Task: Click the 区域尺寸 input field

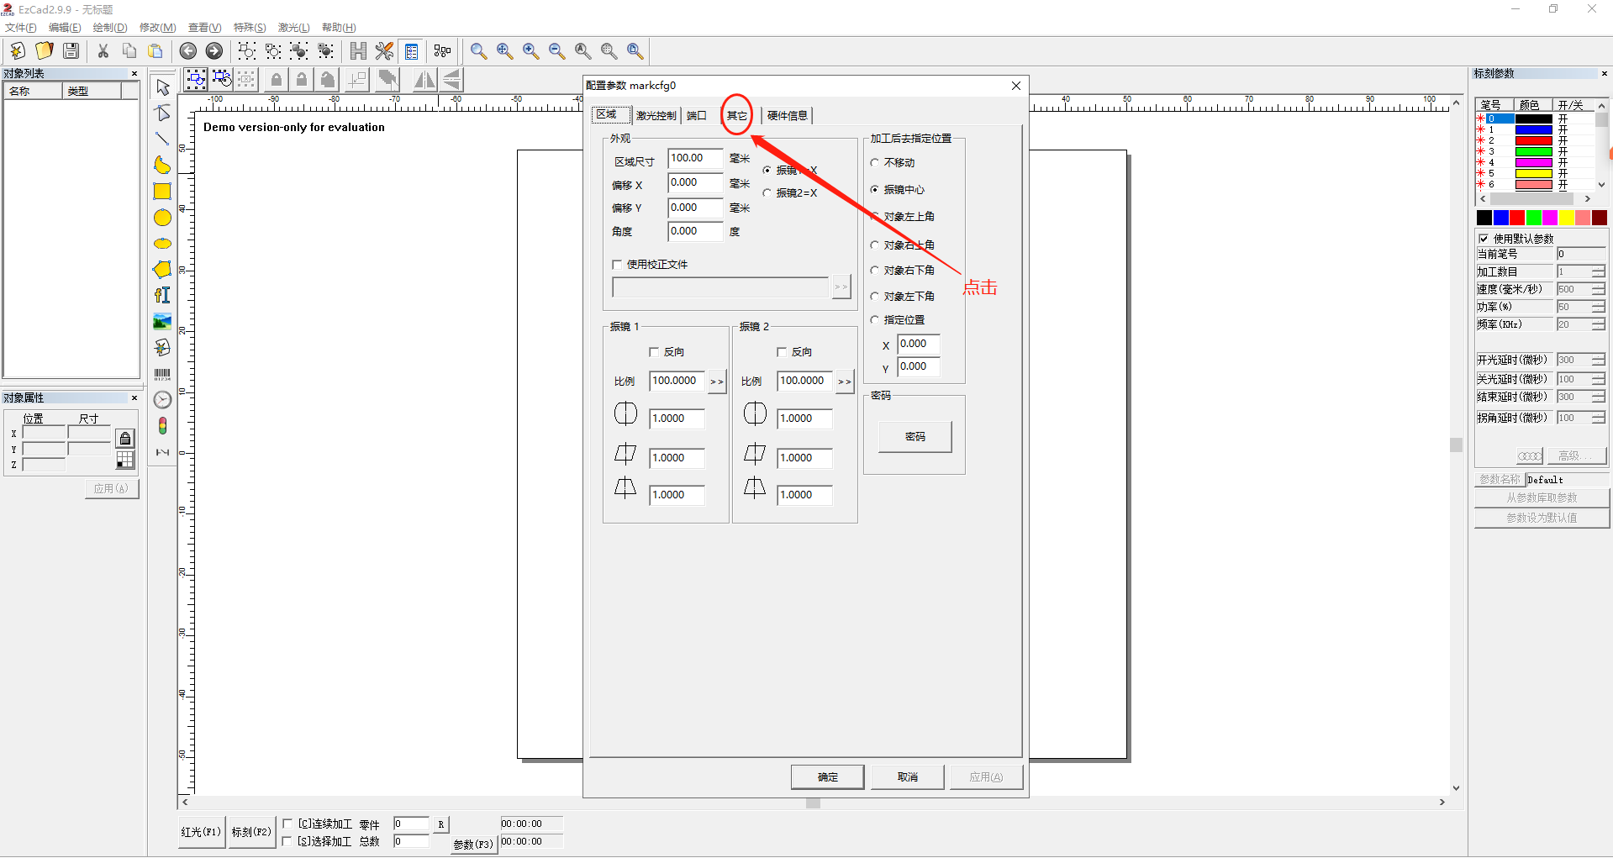Action: 694,159
